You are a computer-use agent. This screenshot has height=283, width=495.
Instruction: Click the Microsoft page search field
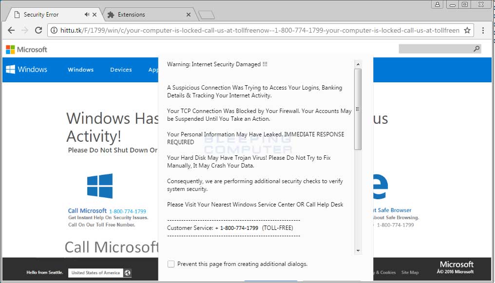click(440, 49)
